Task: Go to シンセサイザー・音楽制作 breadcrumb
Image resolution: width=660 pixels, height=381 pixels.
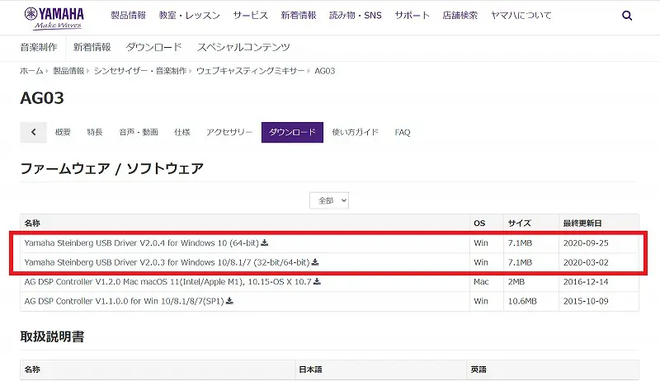Action: (x=140, y=71)
